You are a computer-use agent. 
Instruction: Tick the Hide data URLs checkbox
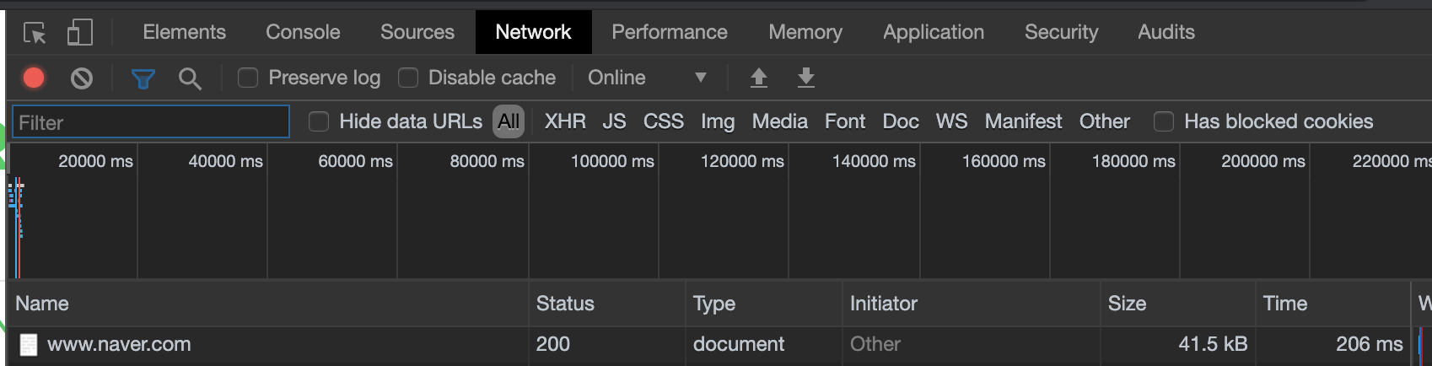tap(319, 122)
